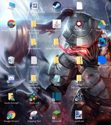111x125 pixels.
Task: Select the Microsoft Office Word 2007 icon
Action: (x=34, y=6)
